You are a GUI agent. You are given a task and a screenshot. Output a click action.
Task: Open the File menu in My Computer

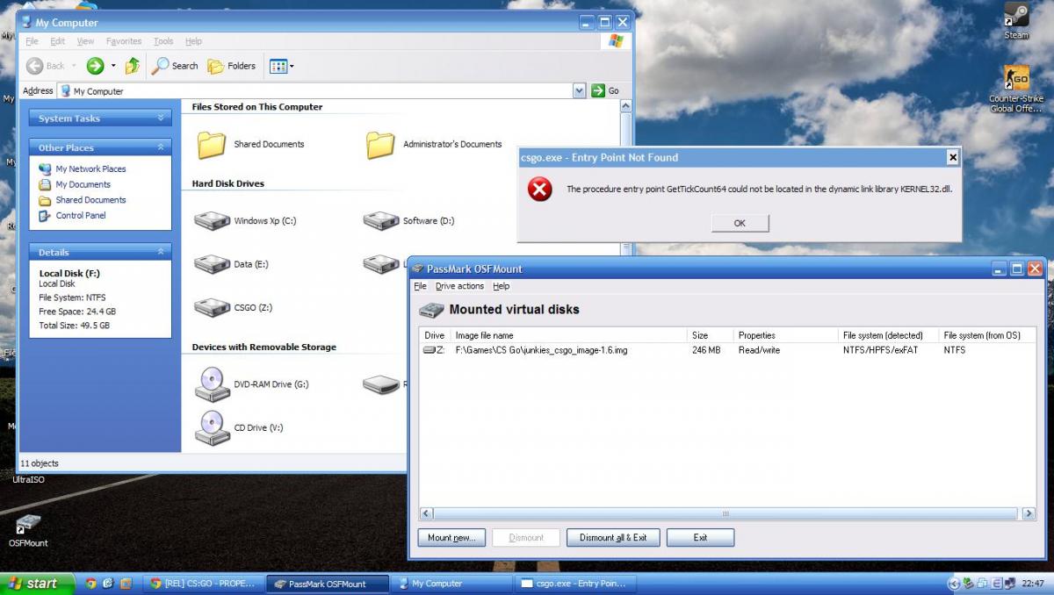coord(32,41)
